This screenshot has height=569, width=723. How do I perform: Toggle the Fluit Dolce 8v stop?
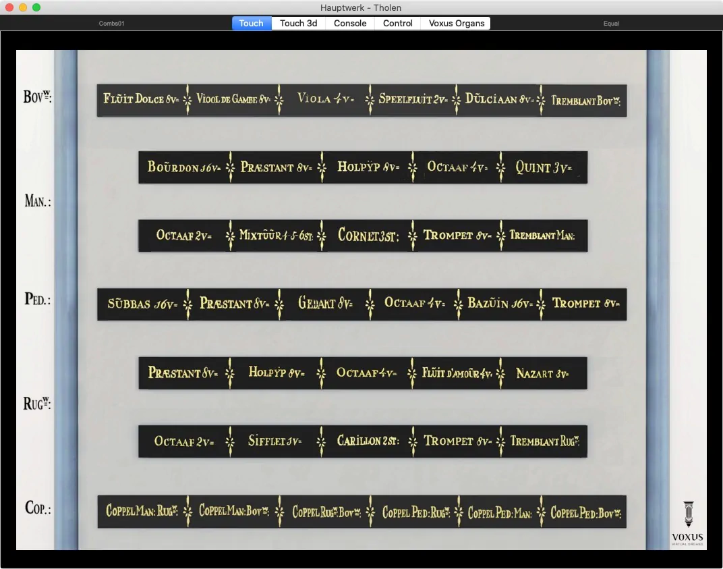[141, 100]
